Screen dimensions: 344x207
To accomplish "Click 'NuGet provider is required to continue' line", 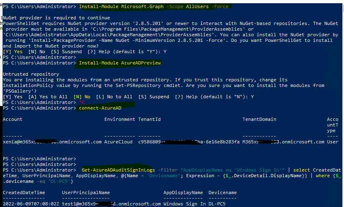I will 56,18.
